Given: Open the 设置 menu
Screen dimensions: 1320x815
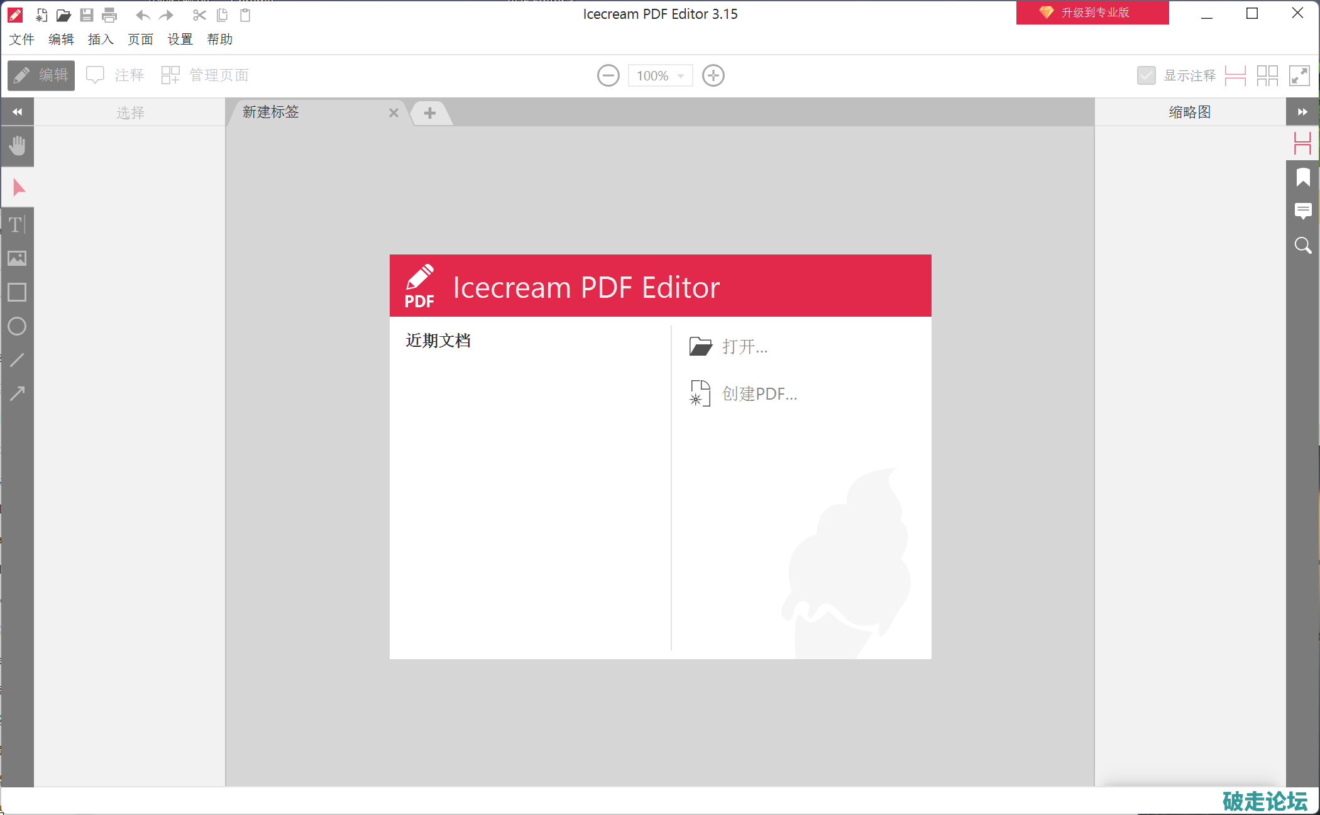Looking at the screenshot, I should coord(180,40).
